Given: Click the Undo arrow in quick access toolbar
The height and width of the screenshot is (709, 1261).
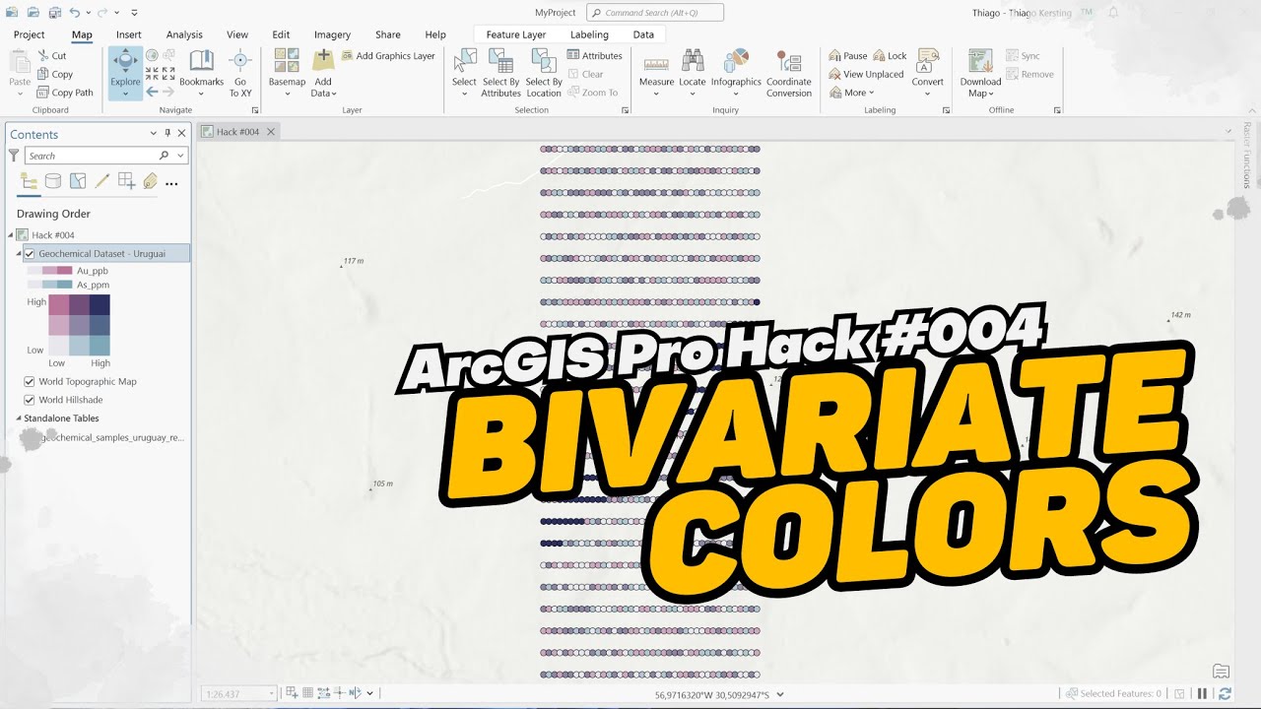Looking at the screenshot, I should pyautogui.click(x=75, y=12).
